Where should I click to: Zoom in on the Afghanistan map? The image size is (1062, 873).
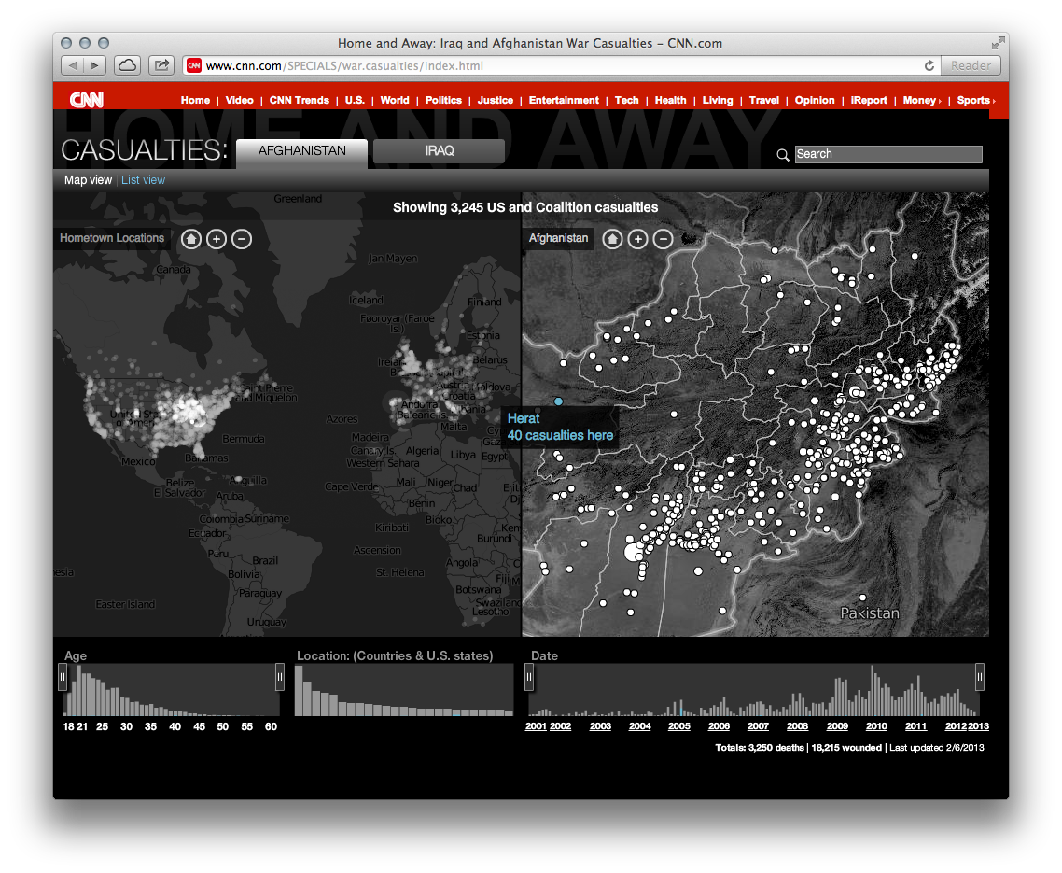(x=638, y=238)
